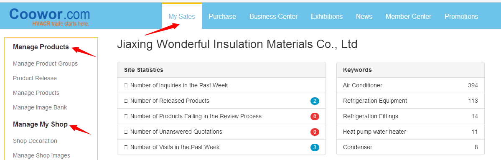Open Manage Product Groups link
This screenshot has width=501, height=160.
(46, 63)
